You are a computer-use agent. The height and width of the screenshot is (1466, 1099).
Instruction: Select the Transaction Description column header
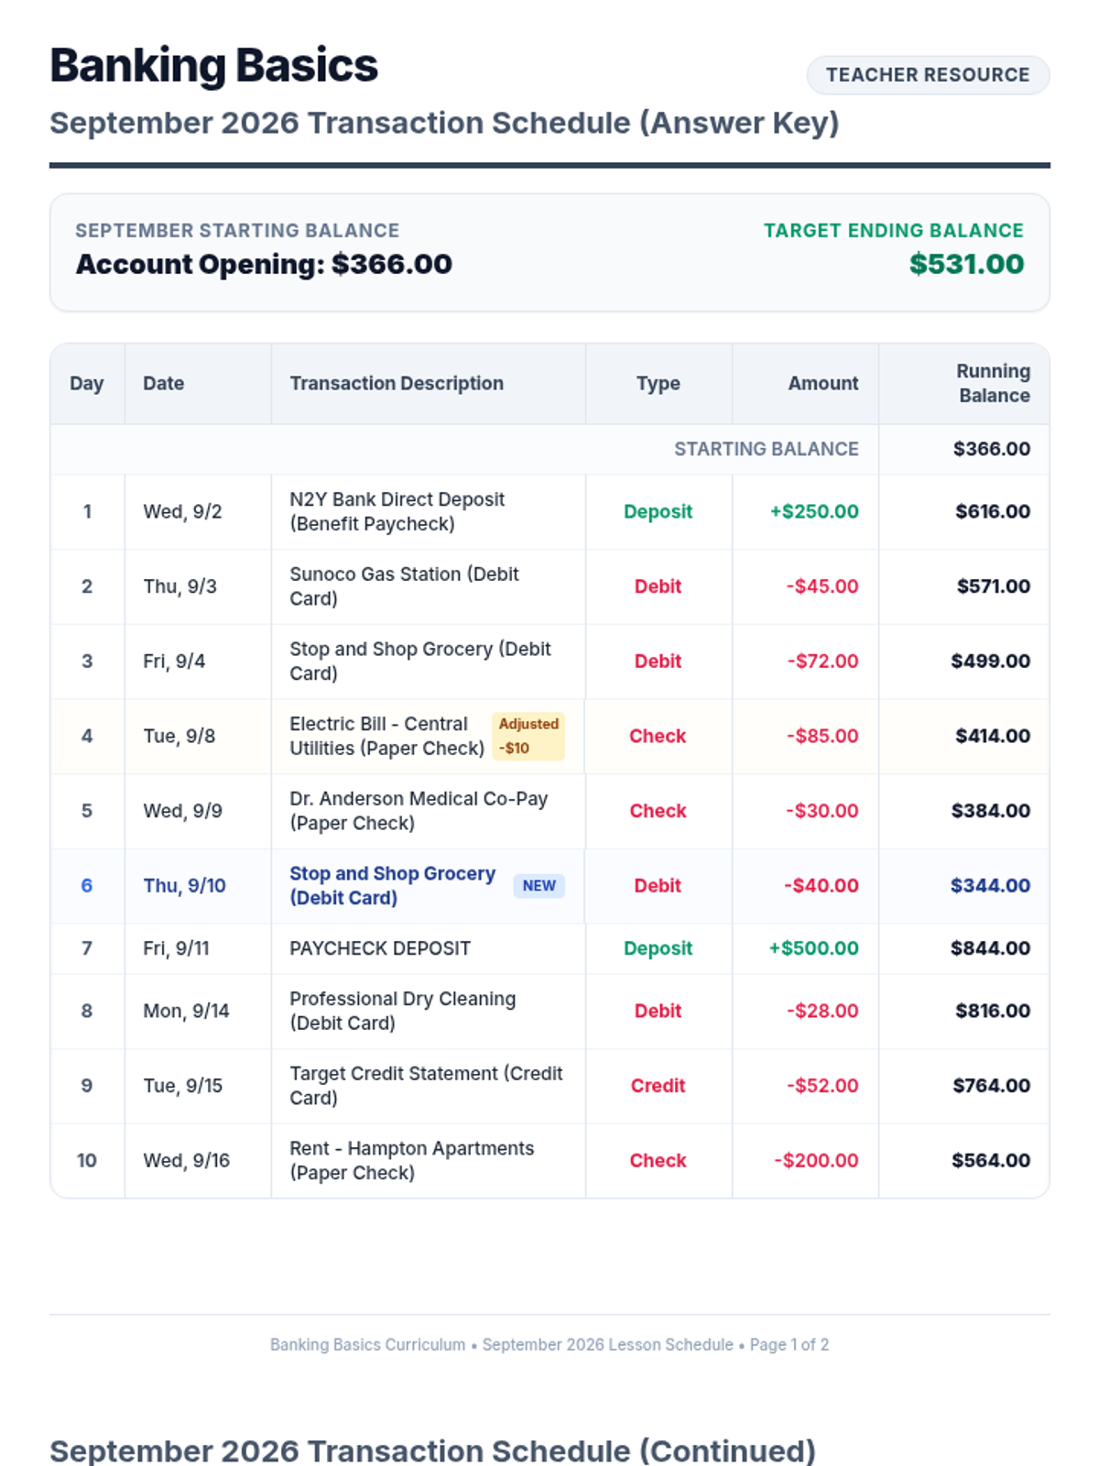point(397,383)
